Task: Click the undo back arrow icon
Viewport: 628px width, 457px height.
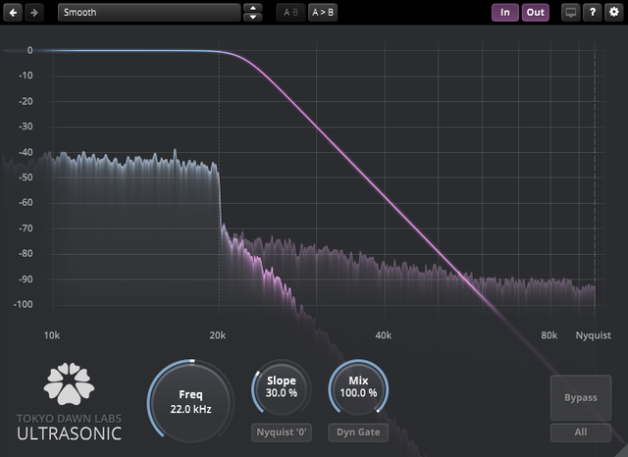Action: click(x=13, y=13)
